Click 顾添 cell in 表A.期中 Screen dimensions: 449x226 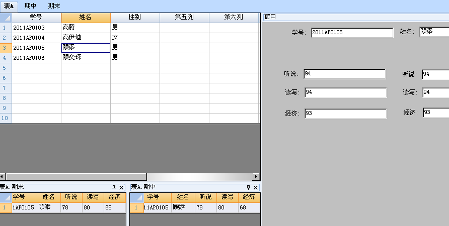click(183, 208)
